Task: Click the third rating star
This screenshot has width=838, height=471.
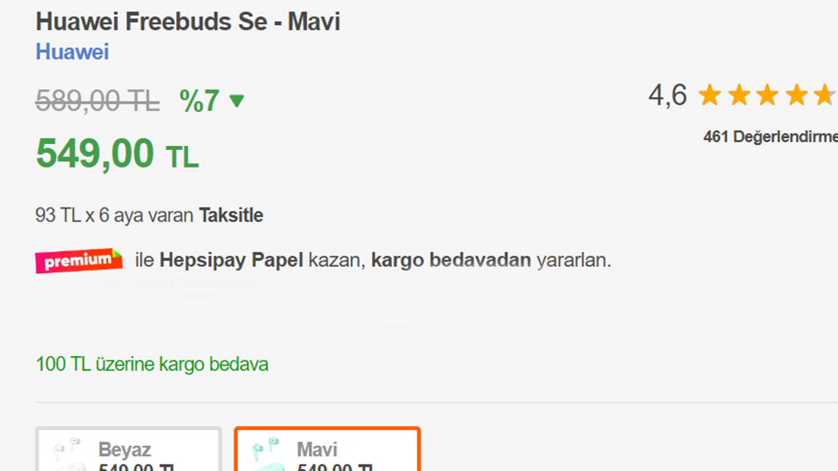Action: (769, 94)
